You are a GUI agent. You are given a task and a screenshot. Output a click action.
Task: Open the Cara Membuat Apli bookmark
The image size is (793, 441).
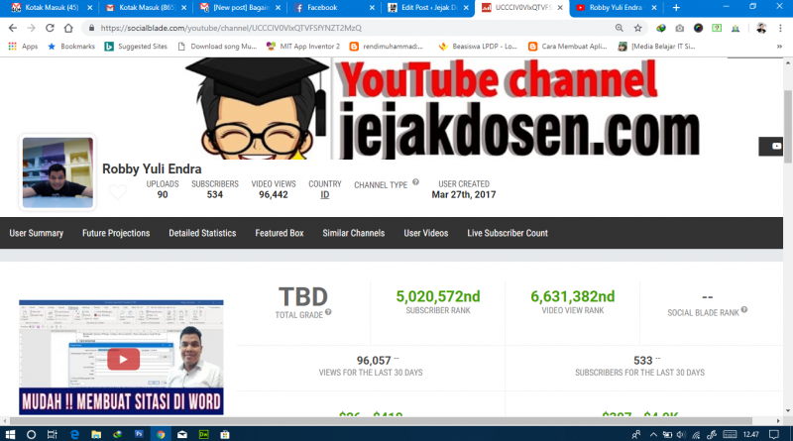[567, 46]
